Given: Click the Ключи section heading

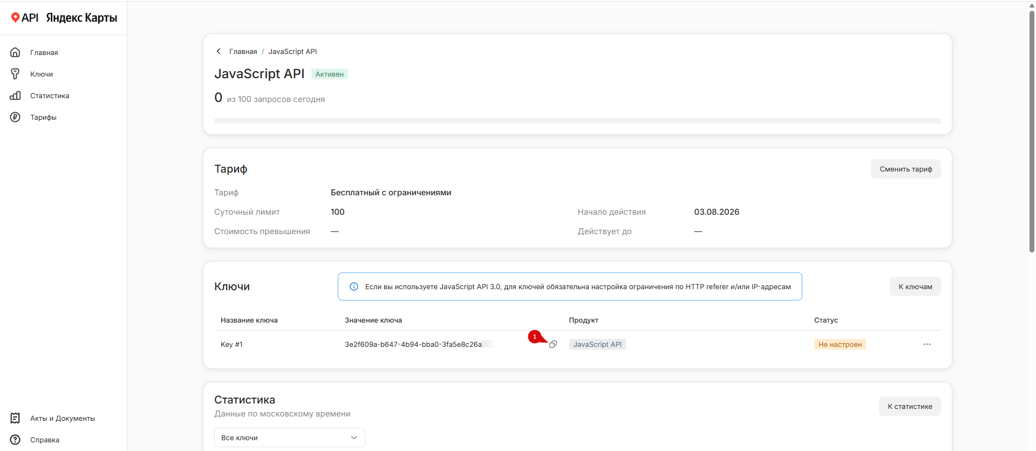Looking at the screenshot, I should coord(232,286).
